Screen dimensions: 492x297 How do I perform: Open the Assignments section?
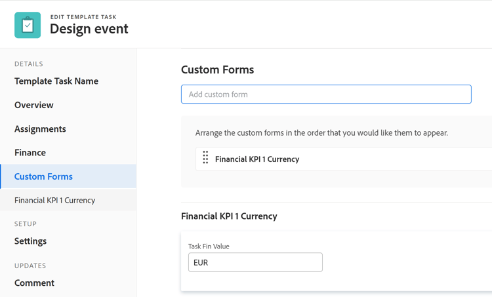[x=40, y=129]
